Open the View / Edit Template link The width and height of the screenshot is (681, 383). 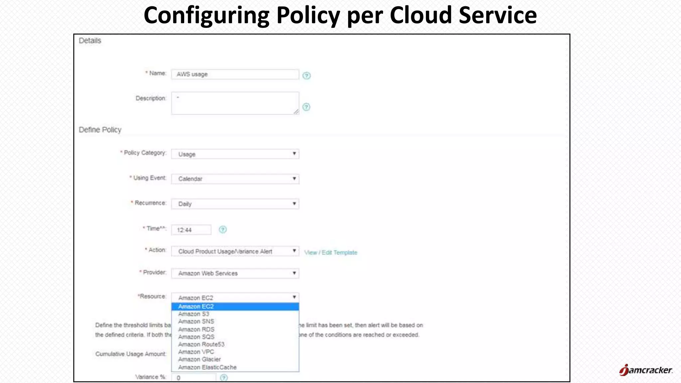click(x=331, y=252)
